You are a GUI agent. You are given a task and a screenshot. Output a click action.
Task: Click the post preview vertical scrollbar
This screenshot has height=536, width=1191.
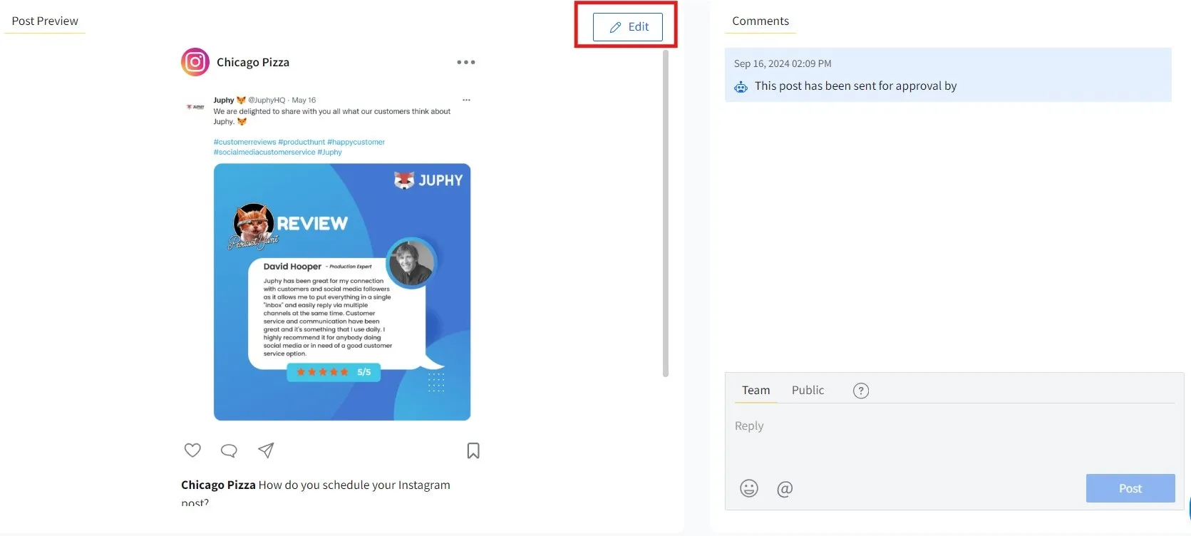666,212
